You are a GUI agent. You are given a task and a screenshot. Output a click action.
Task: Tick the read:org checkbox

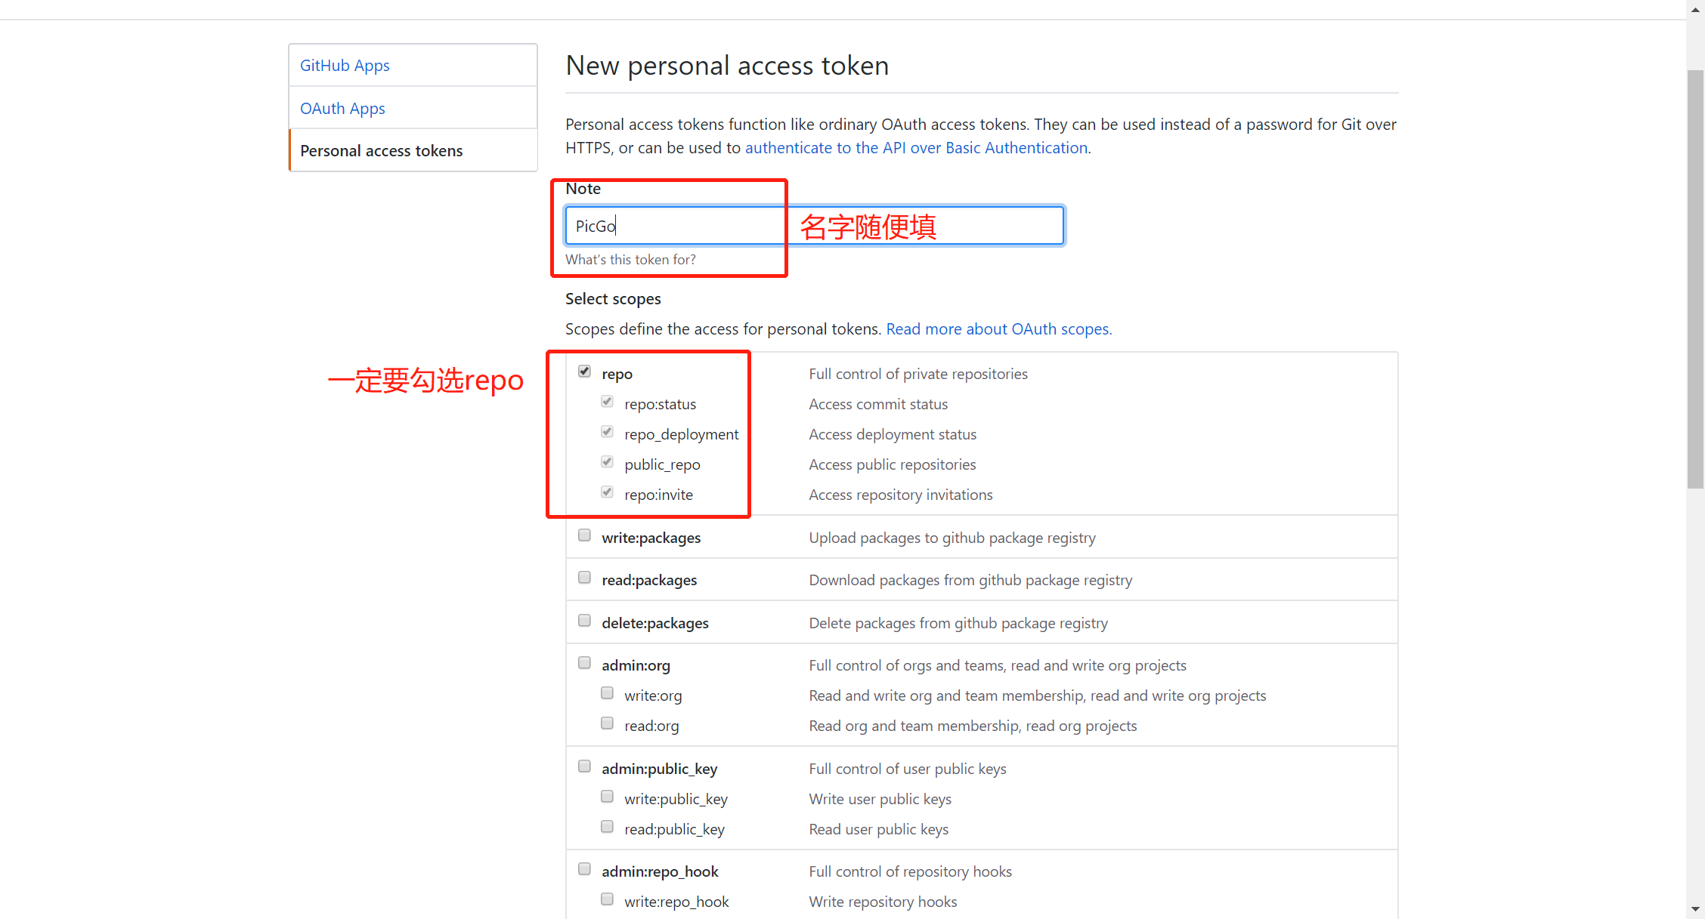607,723
